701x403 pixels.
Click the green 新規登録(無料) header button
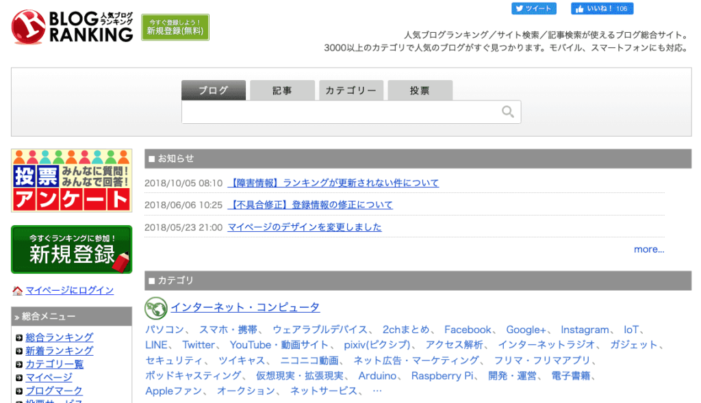tap(175, 27)
